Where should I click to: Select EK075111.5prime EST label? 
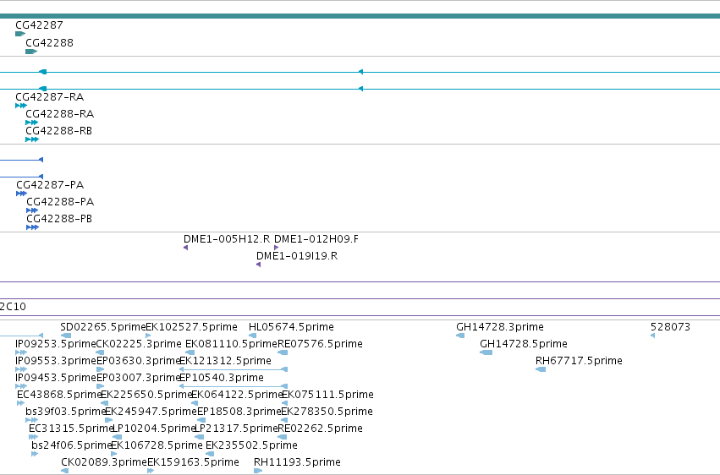(327, 396)
